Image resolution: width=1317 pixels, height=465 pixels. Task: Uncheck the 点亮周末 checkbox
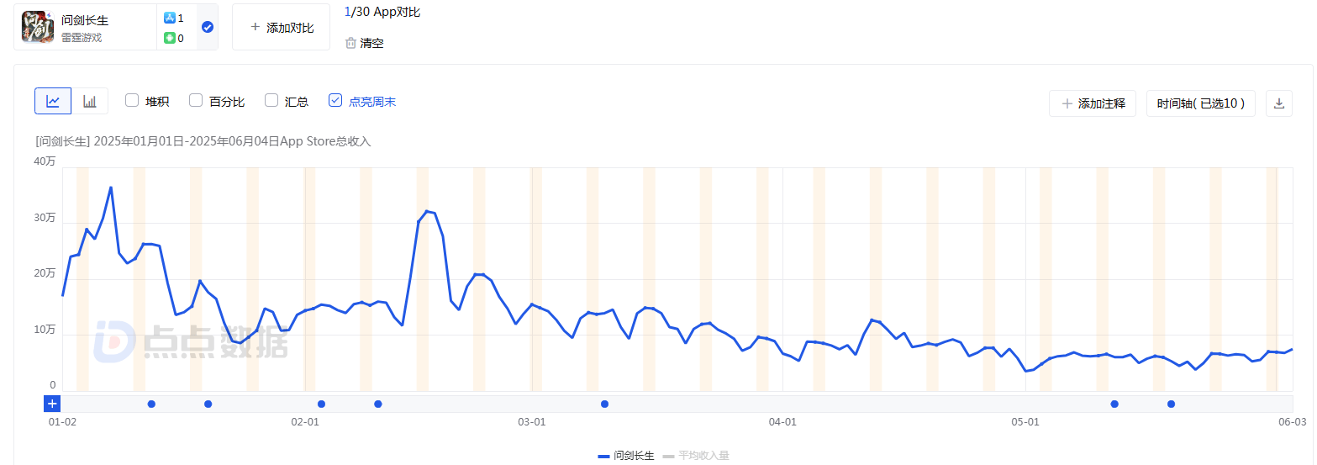click(x=335, y=100)
